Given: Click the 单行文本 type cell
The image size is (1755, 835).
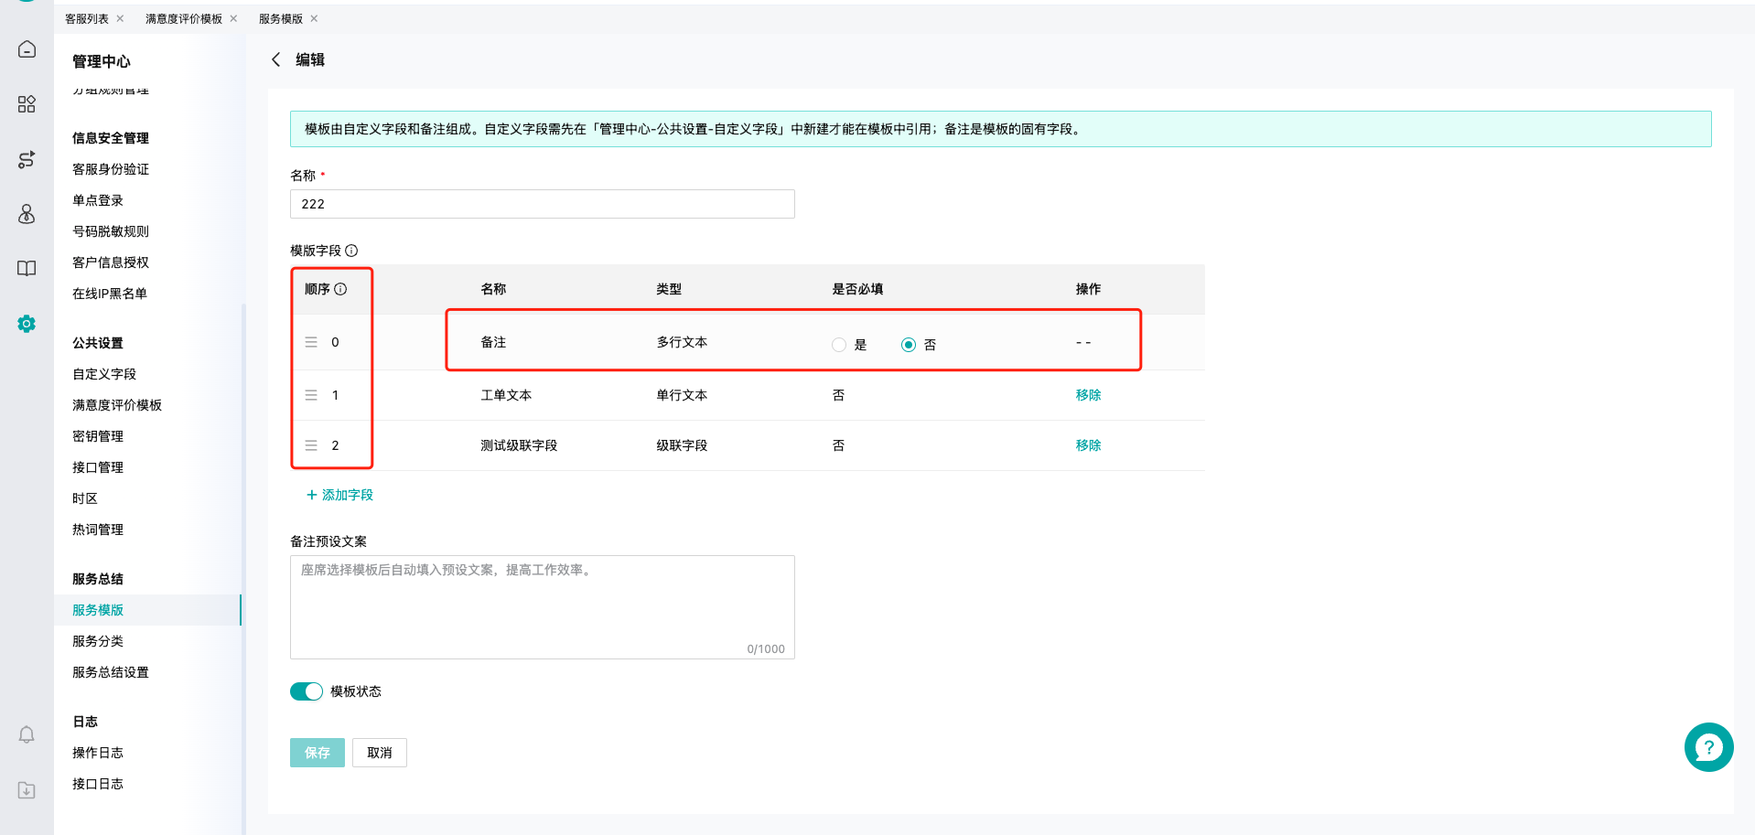Looking at the screenshot, I should (x=682, y=395).
